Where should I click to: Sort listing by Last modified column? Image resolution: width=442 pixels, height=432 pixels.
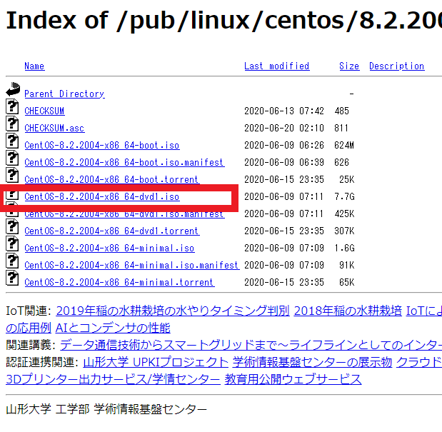point(277,66)
